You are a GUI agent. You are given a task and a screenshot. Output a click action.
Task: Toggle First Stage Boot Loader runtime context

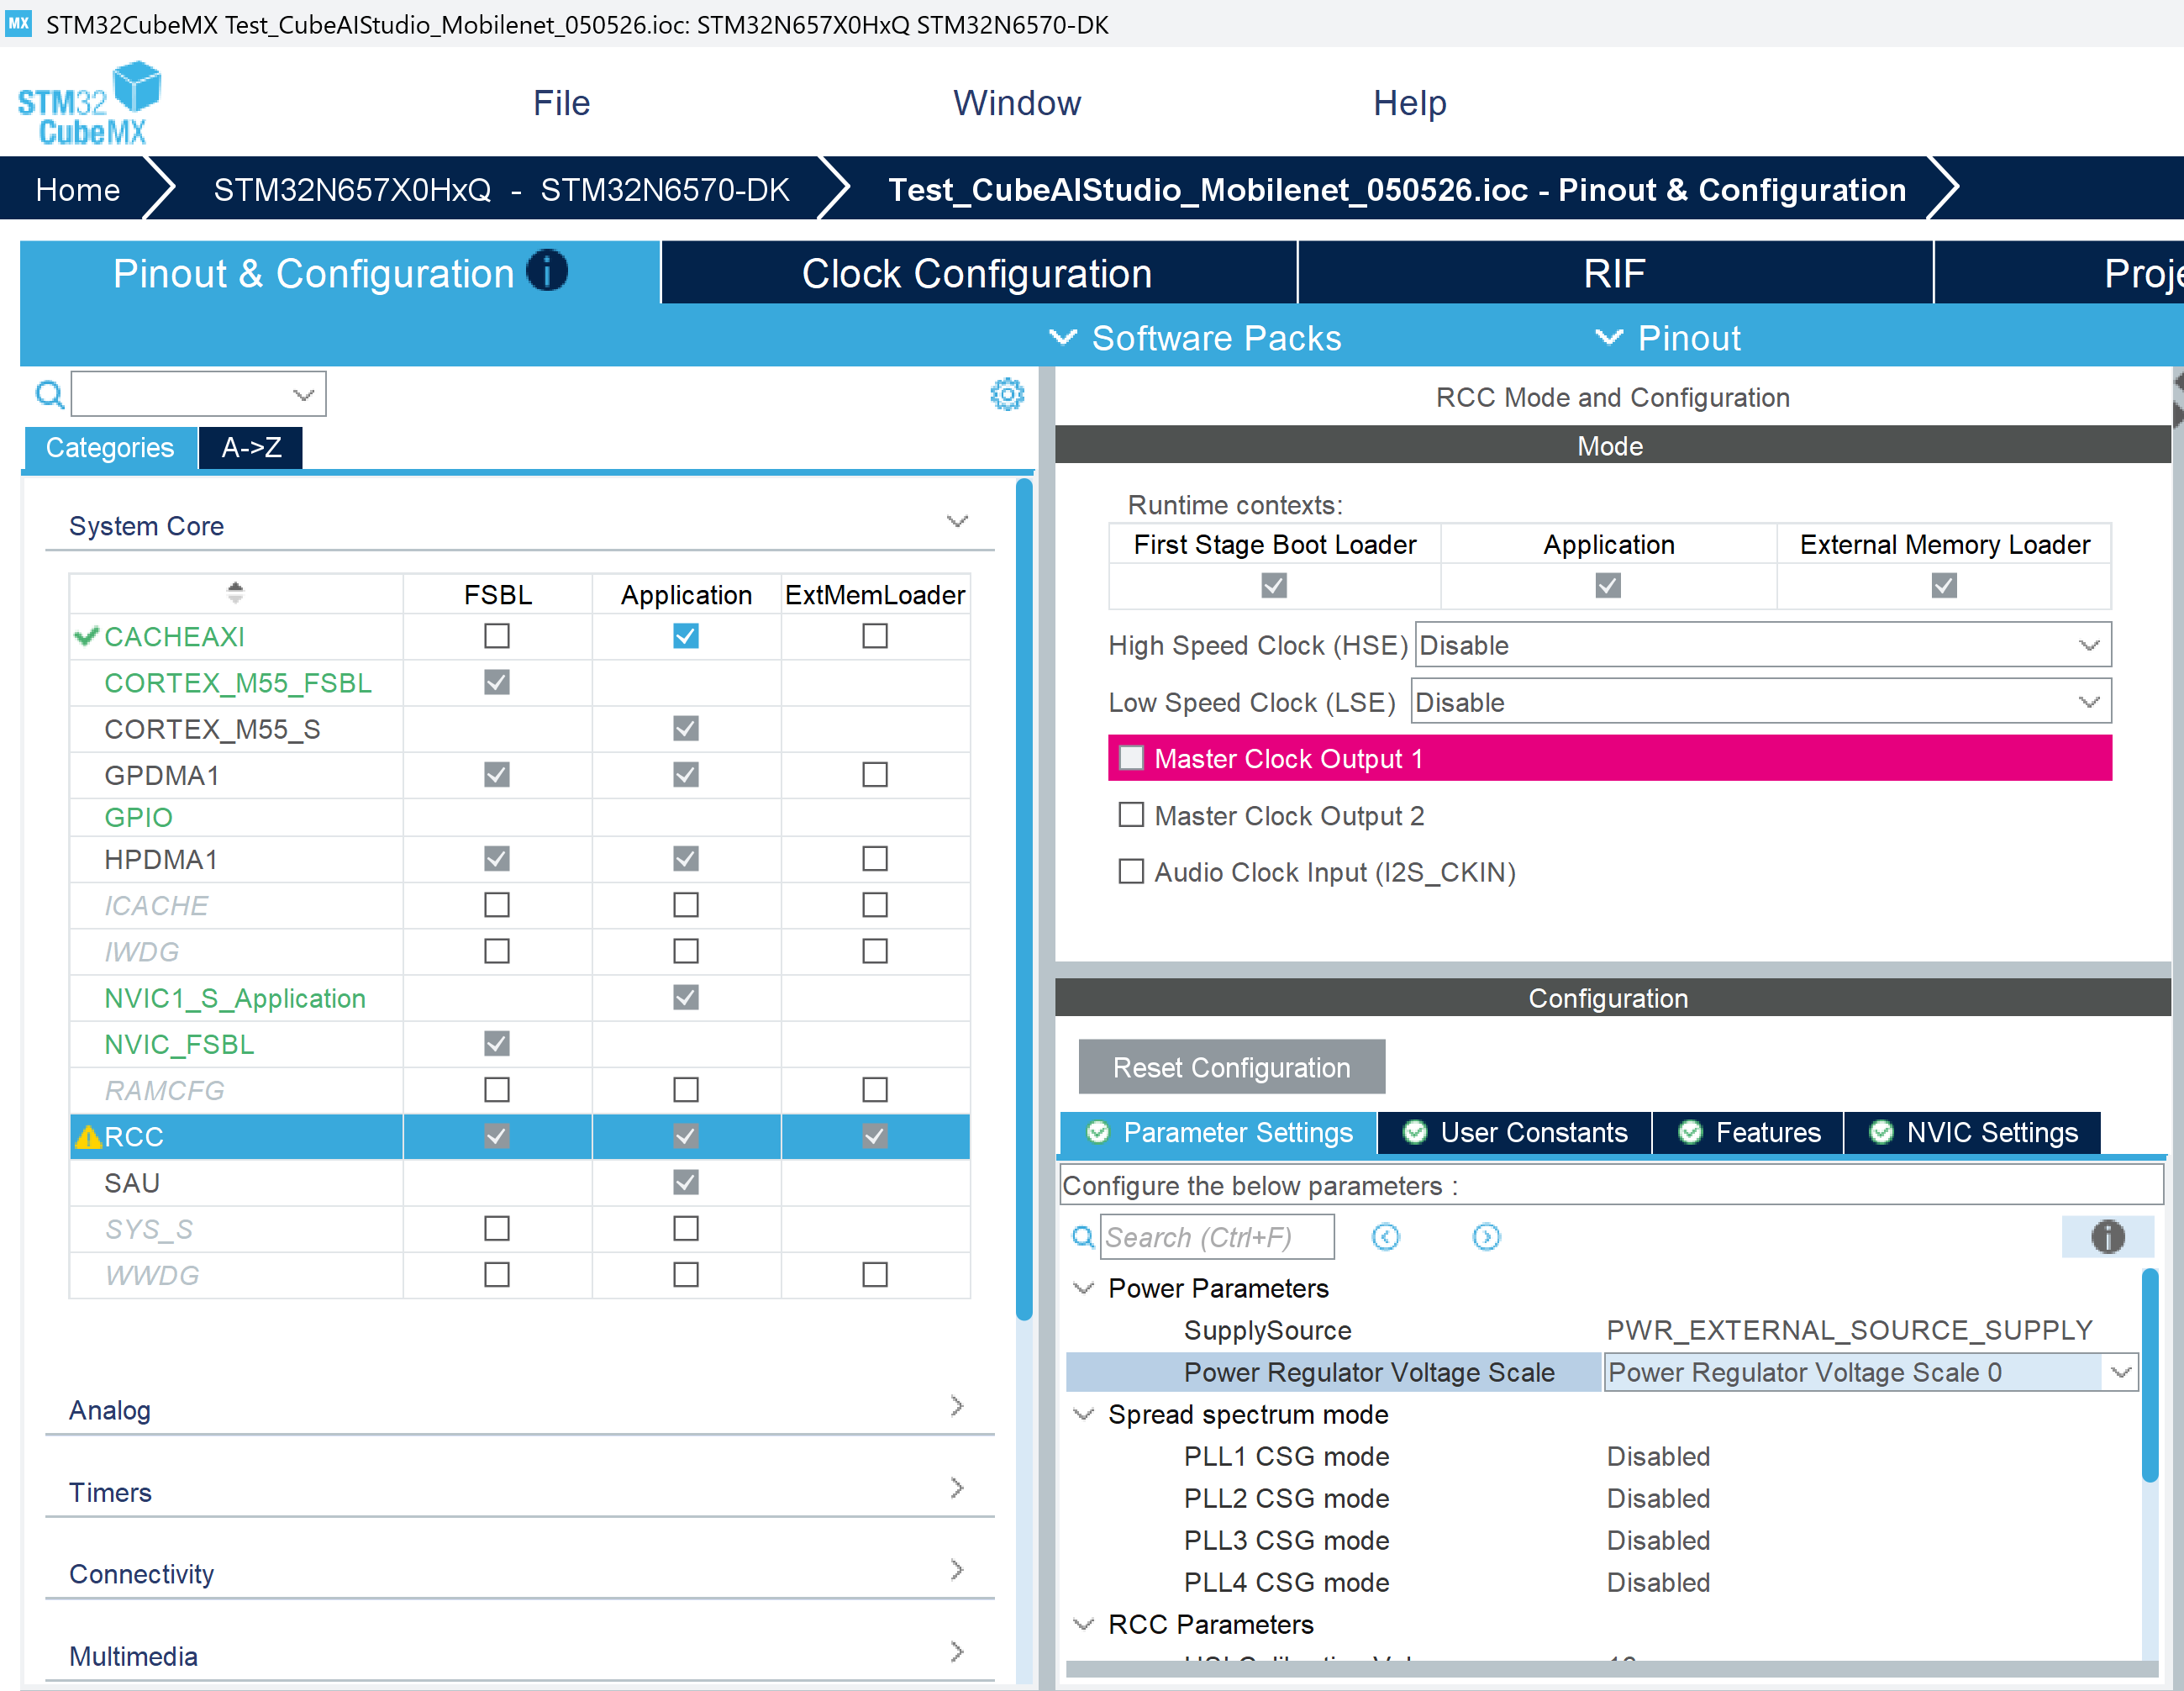[x=1274, y=585]
